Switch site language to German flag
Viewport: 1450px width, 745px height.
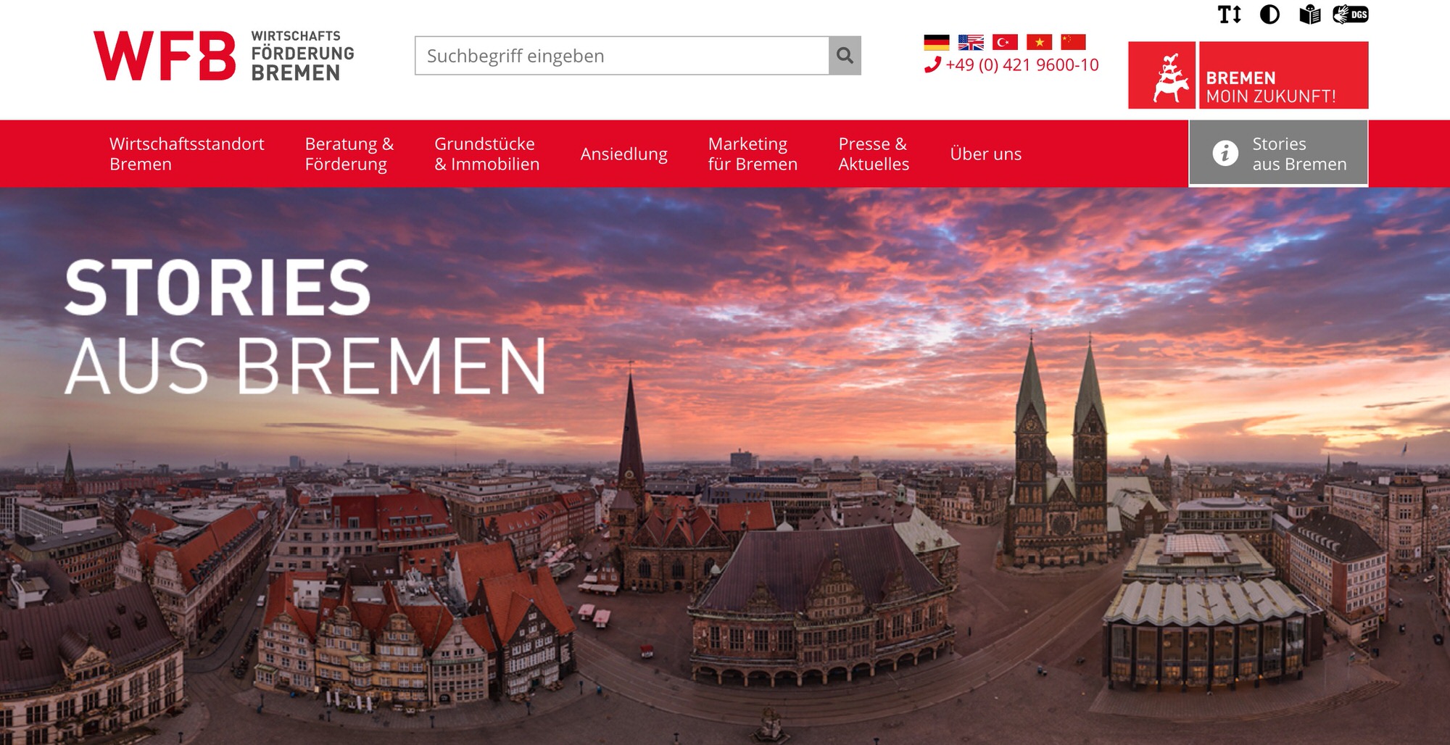pos(938,41)
